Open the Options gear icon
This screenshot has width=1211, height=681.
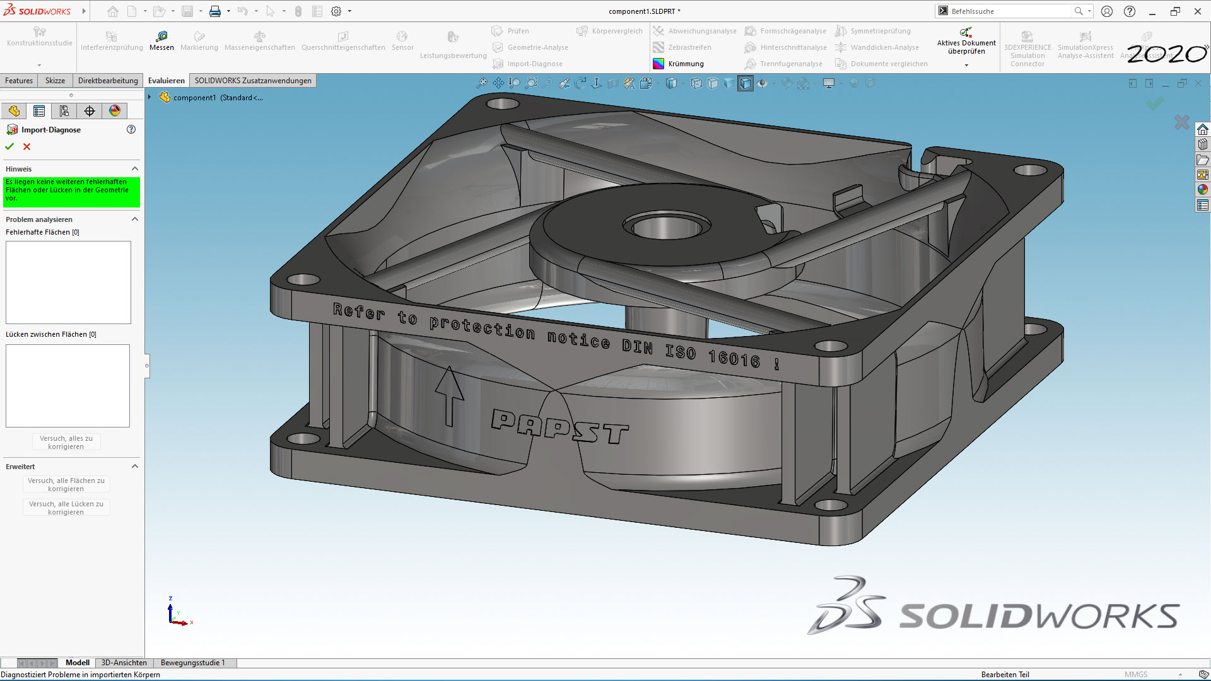(x=336, y=11)
